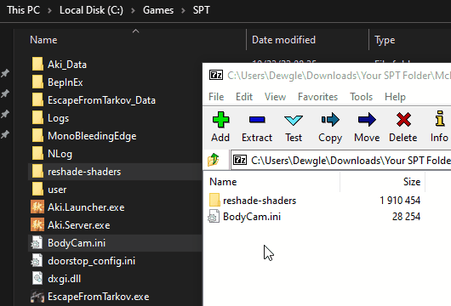
Task: Open the Tools menu
Action: pyautogui.click(x=361, y=97)
